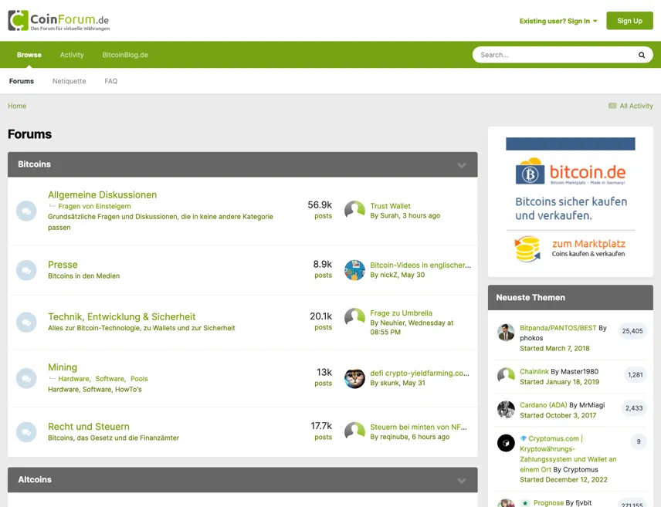The width and height of the screenshot is (661, 507).
Task: Click the Mining forum bubble icon
Action: pyautogui.click(x=26, y=378)
